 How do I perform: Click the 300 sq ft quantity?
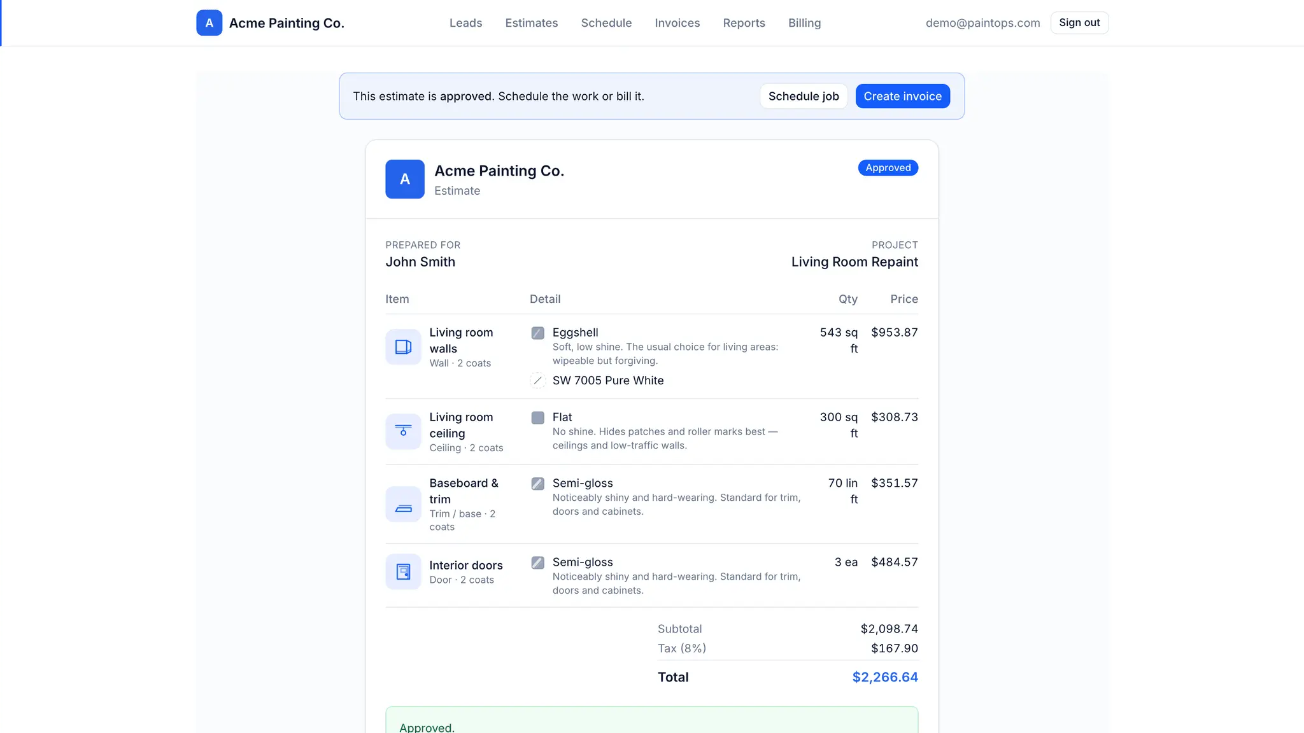pyautogui.click(x=839, y=425)
